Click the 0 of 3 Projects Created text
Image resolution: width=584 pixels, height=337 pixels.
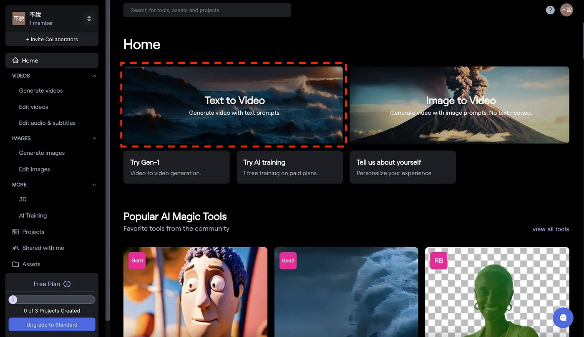(52, 311)
